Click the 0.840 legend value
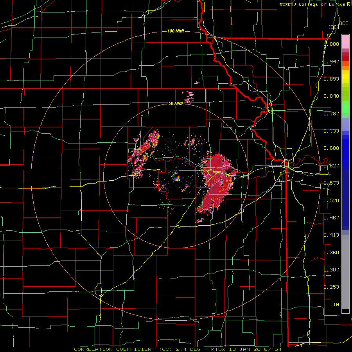The height and width of the screenshot is (352, 352). coord(331,96)
